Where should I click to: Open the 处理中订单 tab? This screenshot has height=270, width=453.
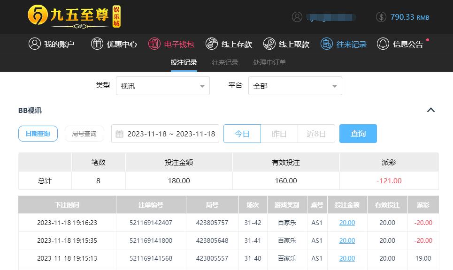click(x=269, y=62)
